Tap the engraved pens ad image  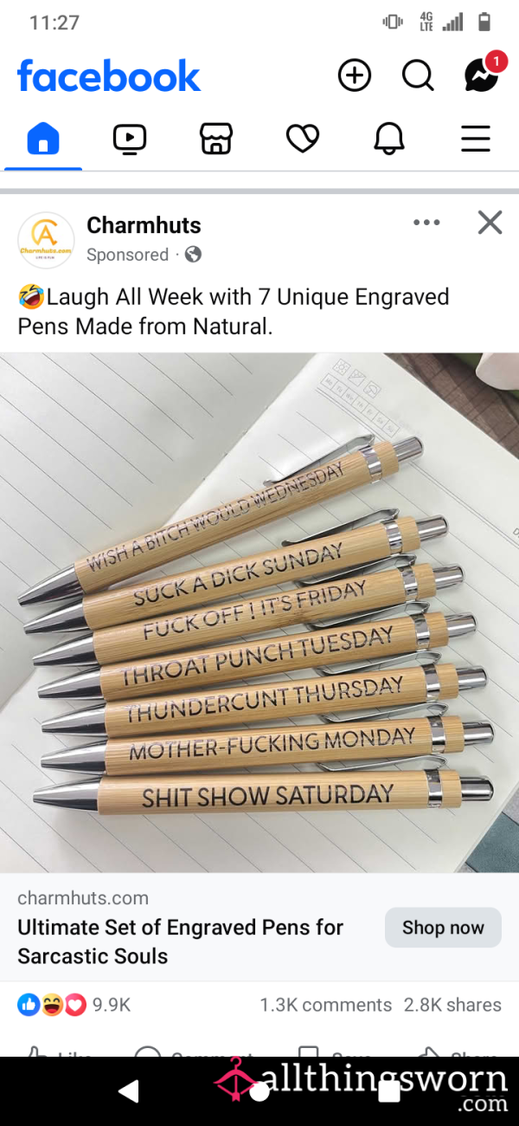pyautogui.click(x=259, y=612)
